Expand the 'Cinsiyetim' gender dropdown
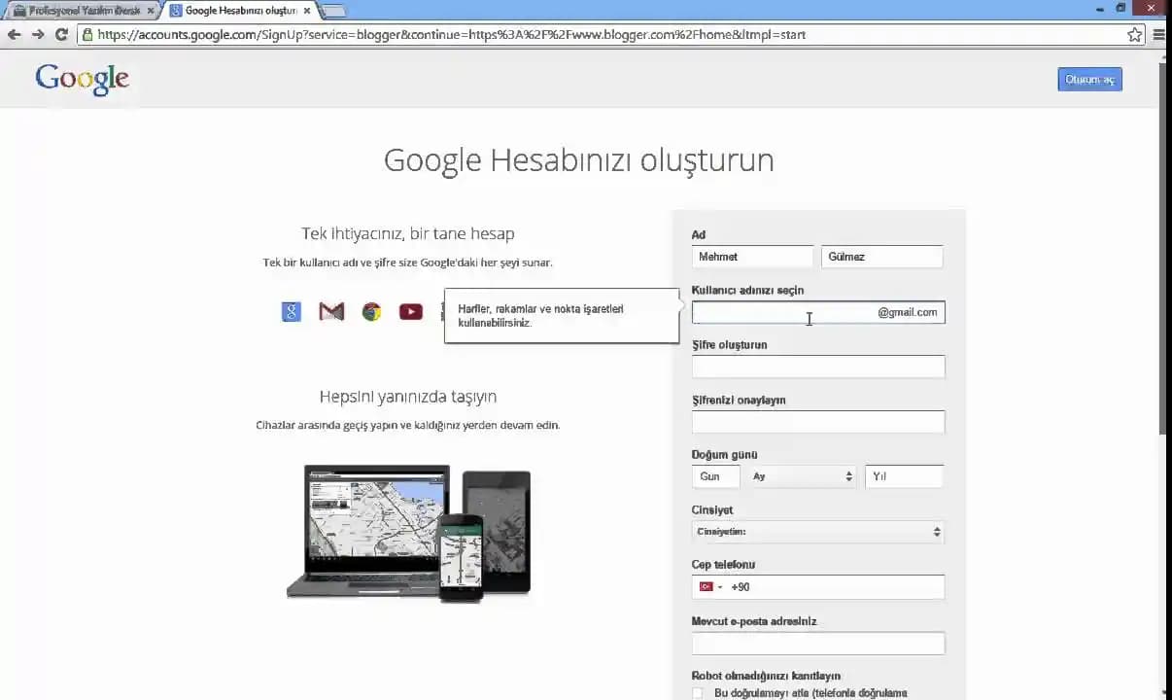 click(817, 531)
